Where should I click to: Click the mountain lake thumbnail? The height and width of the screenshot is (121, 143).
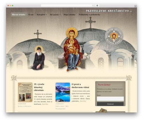[x=63, y=92]
